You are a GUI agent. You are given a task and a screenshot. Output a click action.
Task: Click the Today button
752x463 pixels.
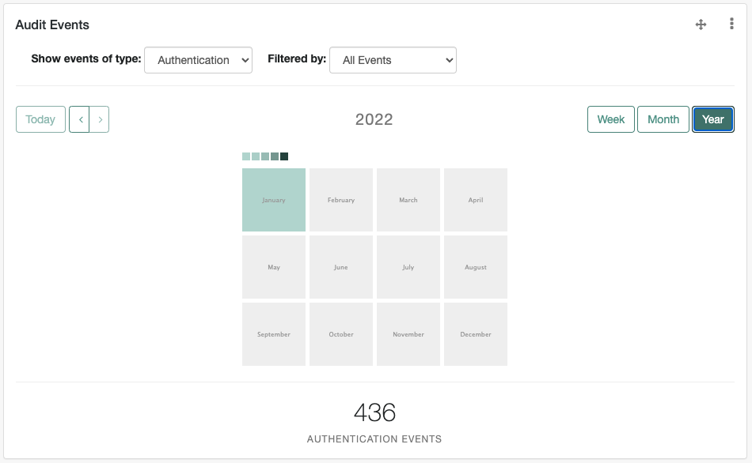click(40, 119)
